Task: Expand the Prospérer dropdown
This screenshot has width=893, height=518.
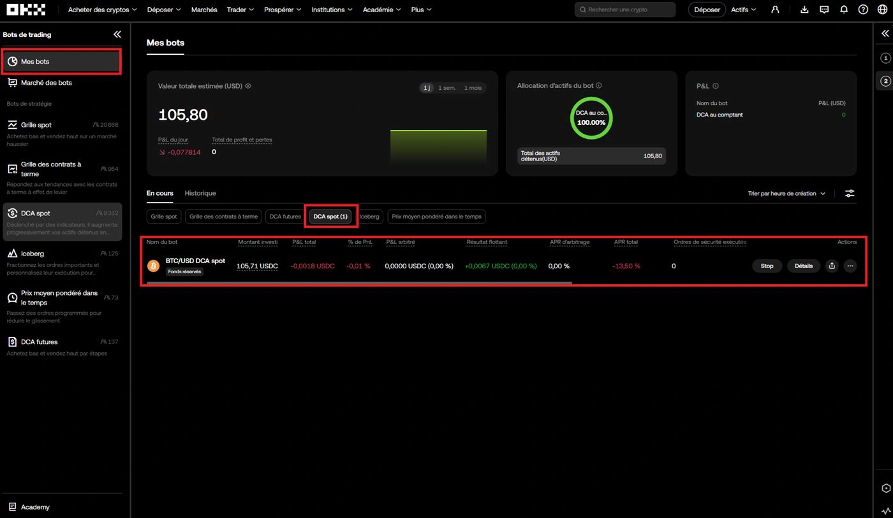Action: tap(283, 10)
